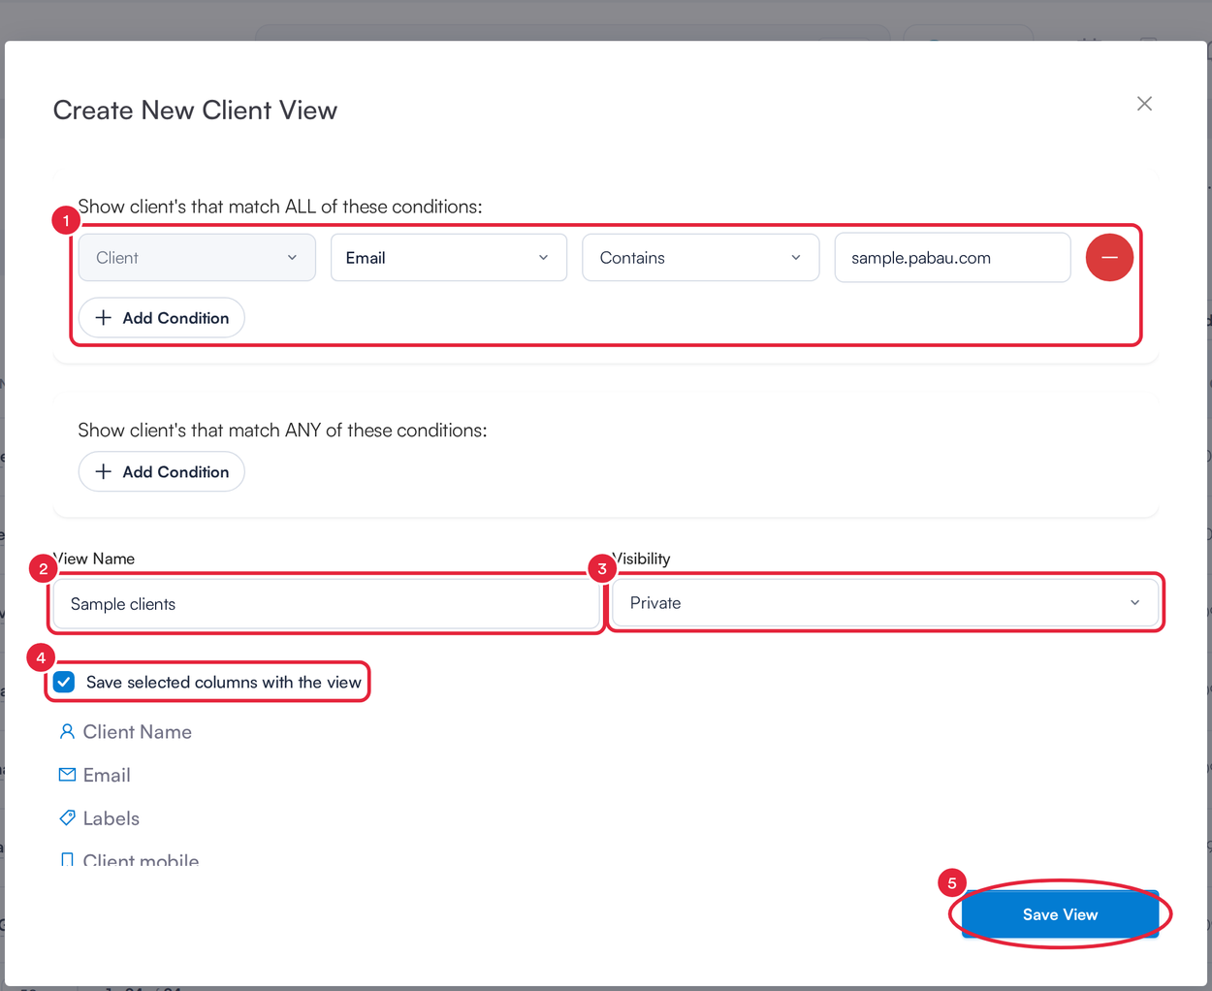Click the Save View button
This screenshot has height=991, width=1212.
click(1060, 914)
